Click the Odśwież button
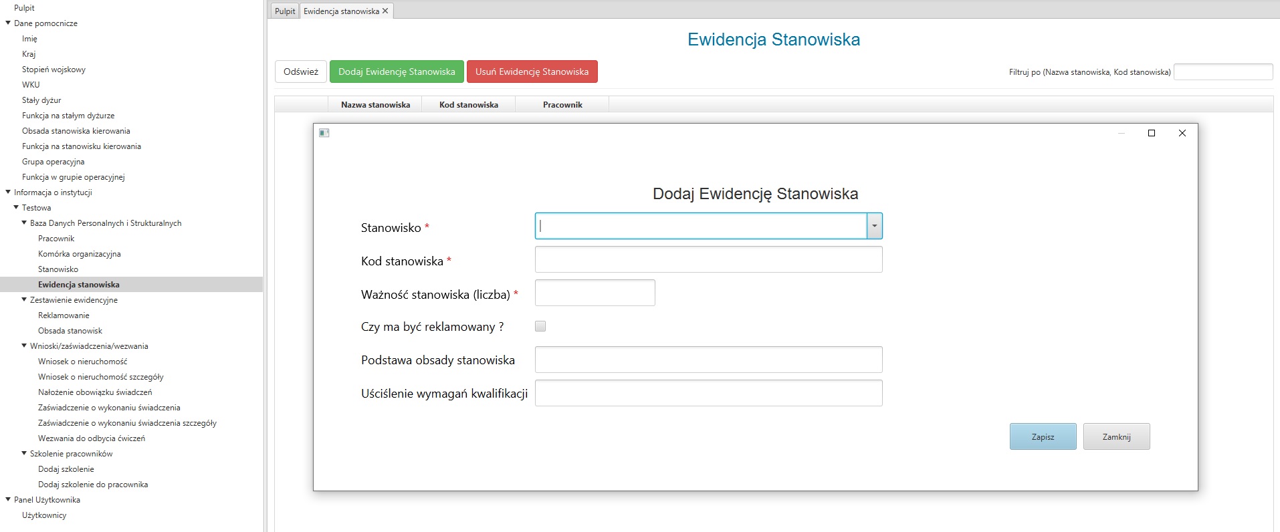 pyautogui.click(x=301, y=72)
